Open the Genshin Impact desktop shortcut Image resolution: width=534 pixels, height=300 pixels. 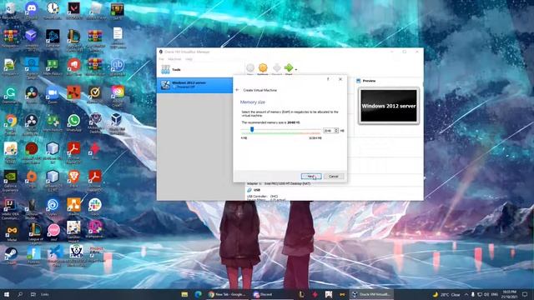pyautogui.click(x=73, y=232)
